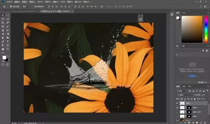Open the Image menu

point(25,2)
